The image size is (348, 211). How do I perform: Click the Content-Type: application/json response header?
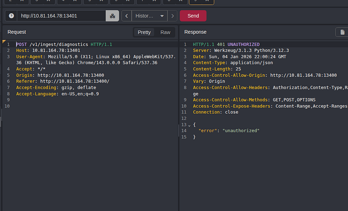pyautogui.click(x=233, y=63)
